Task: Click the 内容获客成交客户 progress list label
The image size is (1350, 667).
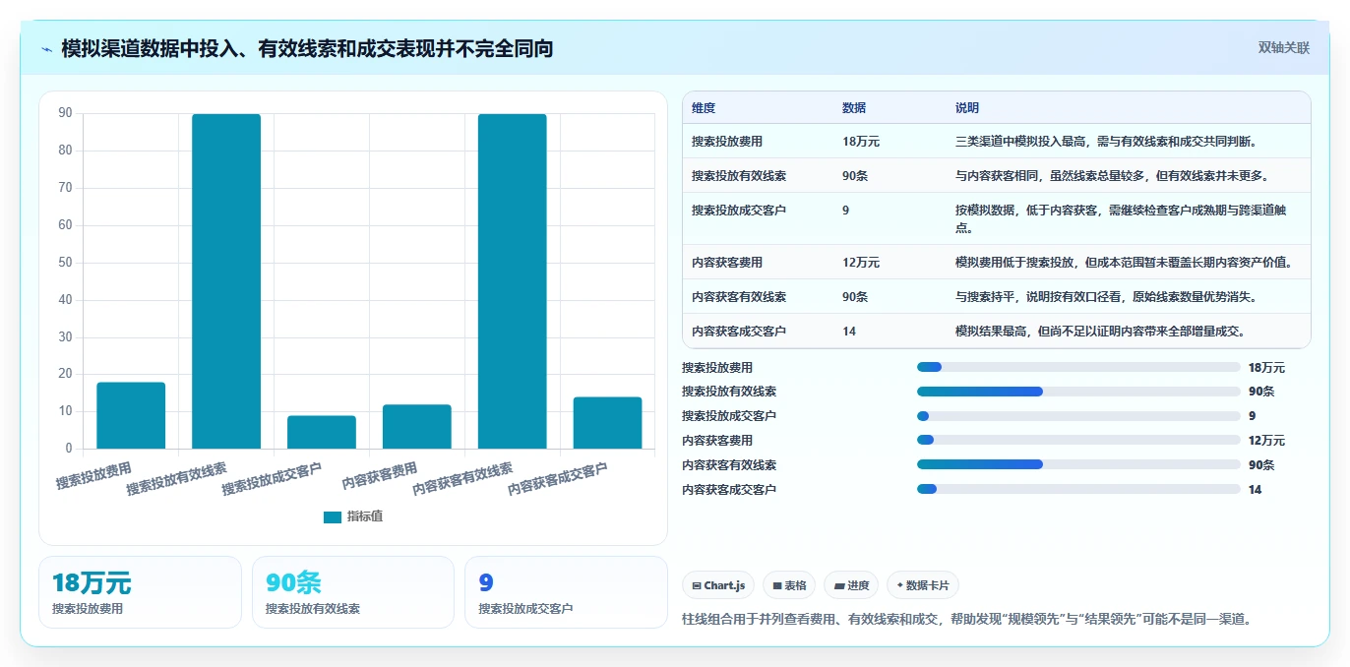Action: [x=729, y=490]
